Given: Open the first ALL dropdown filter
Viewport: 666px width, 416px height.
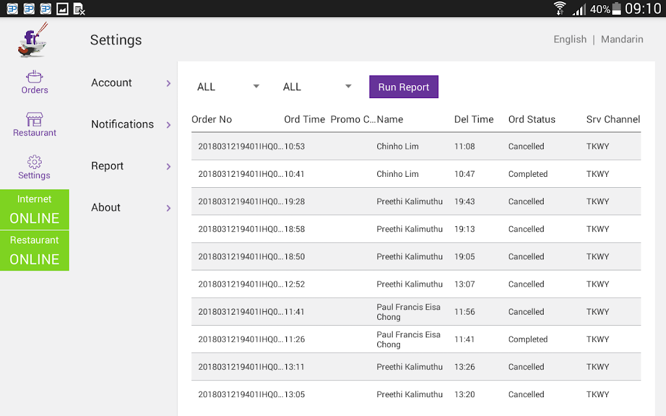Looking at the screenshot, I should tap(228, 86).
